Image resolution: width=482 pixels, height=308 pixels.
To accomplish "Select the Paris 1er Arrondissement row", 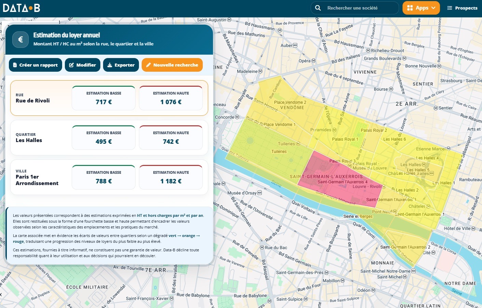I will (109, 177).
